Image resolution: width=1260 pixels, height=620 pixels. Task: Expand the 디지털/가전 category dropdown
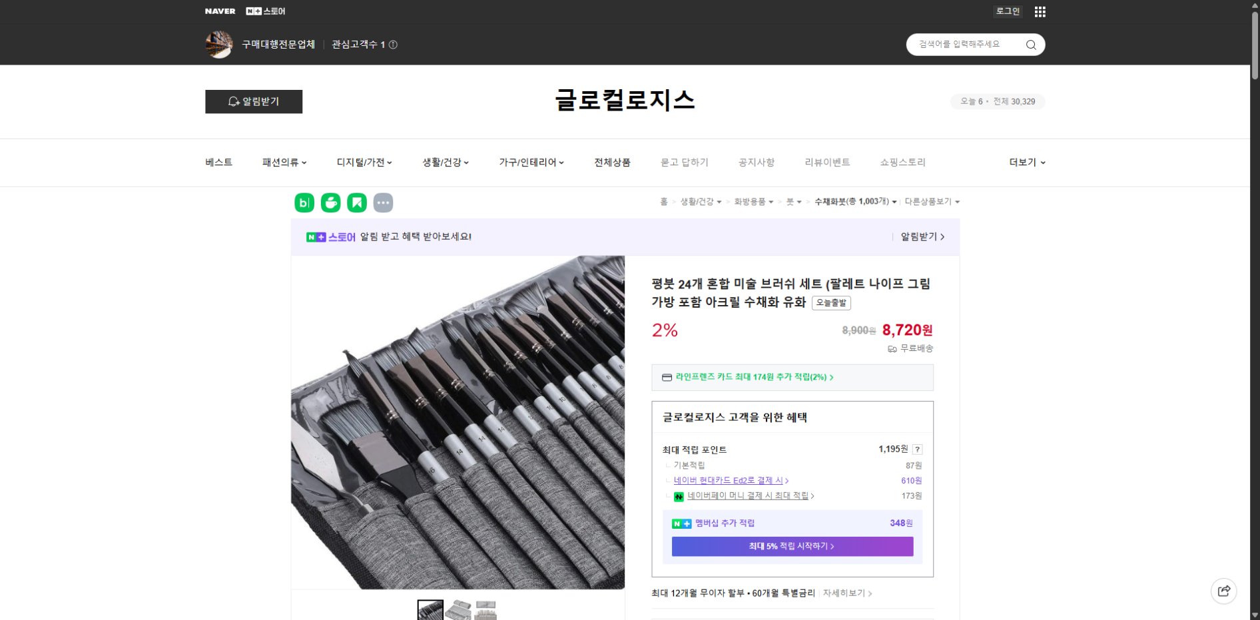coord(364,162)
